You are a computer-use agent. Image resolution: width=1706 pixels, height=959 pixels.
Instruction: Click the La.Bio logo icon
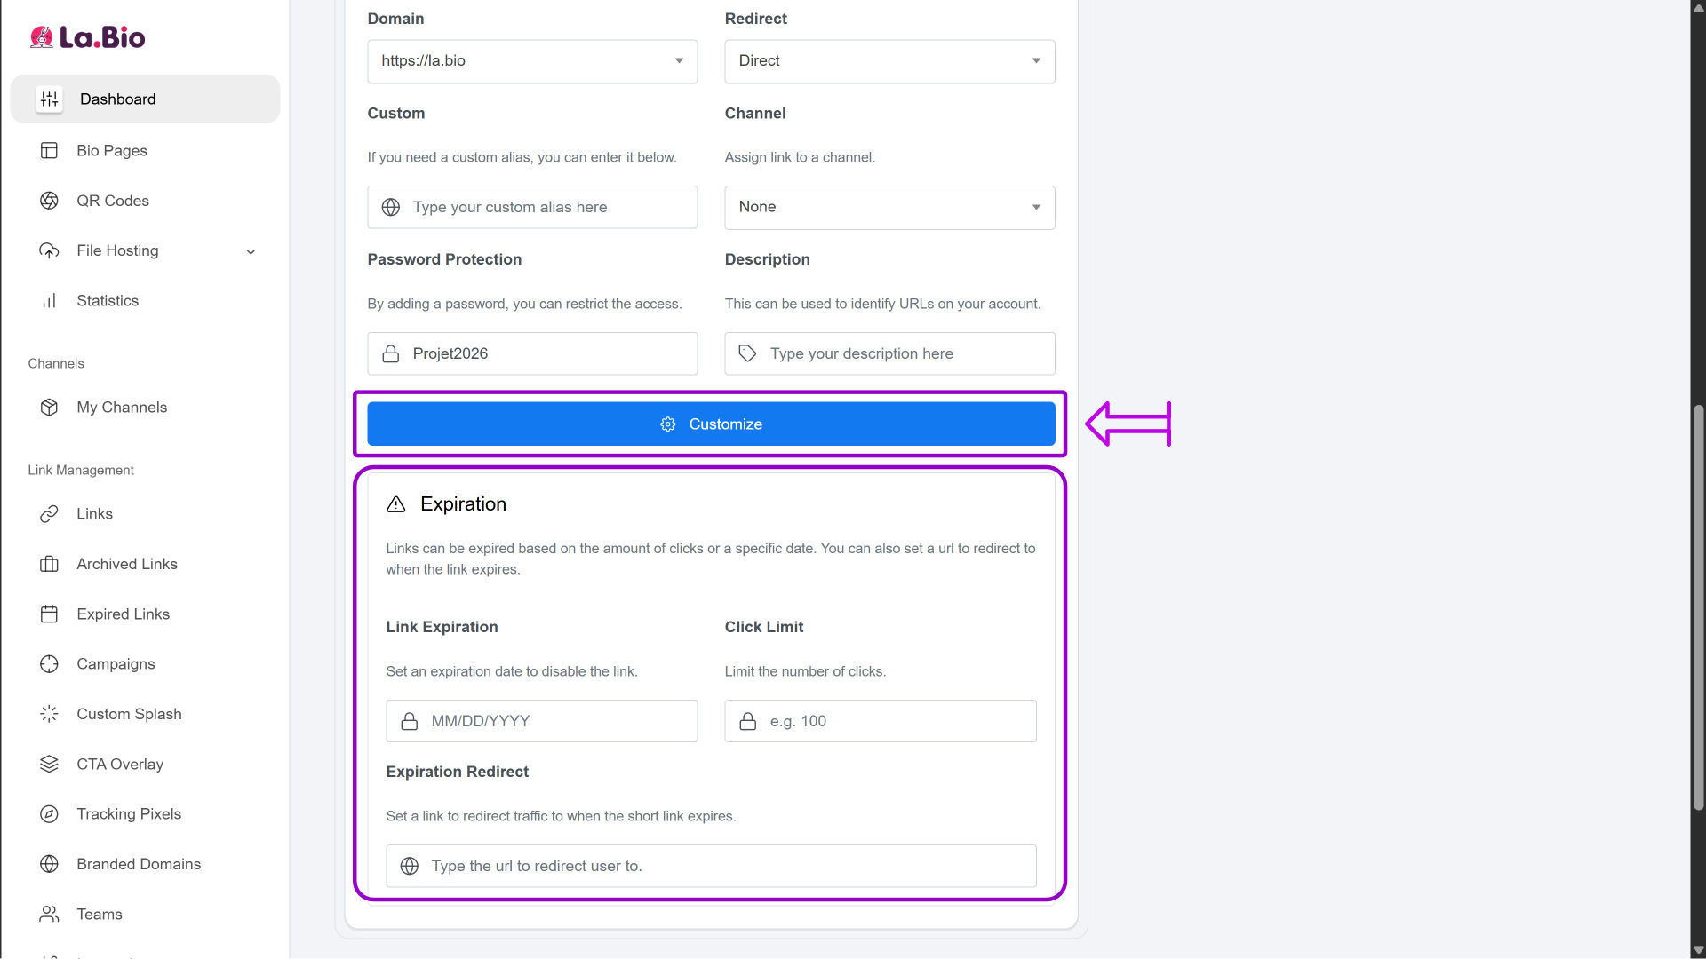(42, 37)
